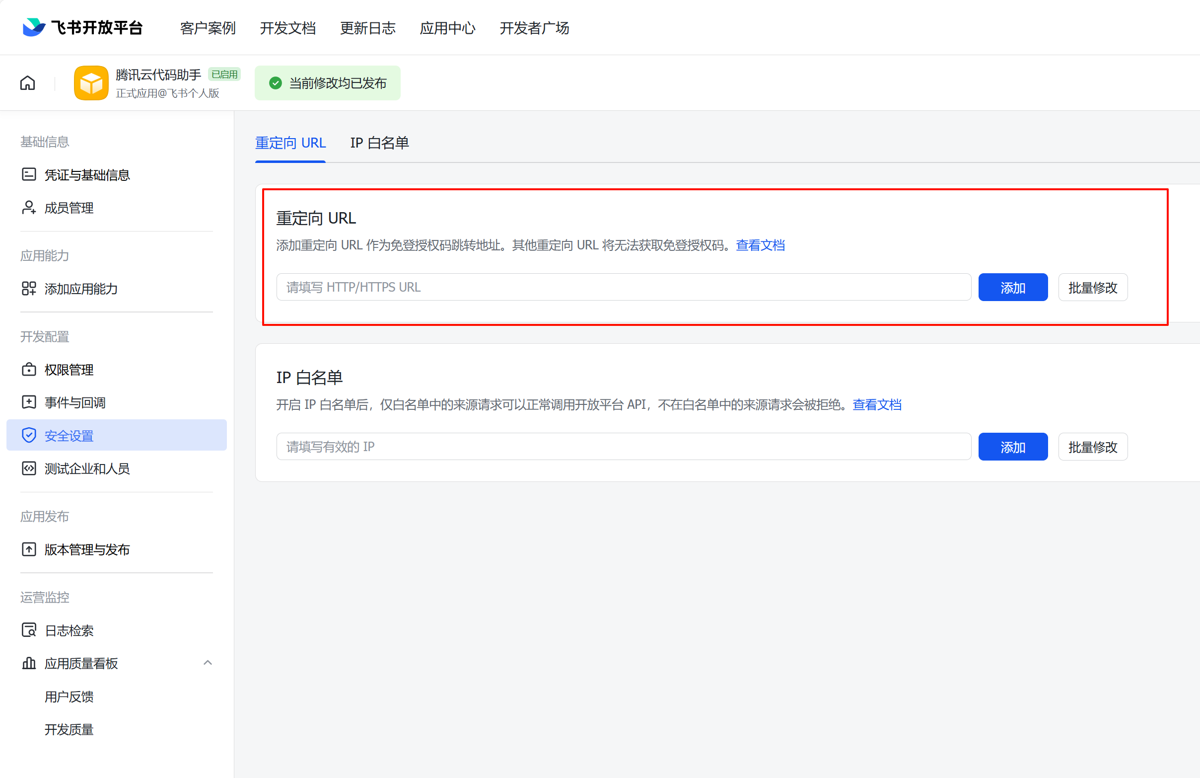
Task: Collapse the 应用质量看板 section
Action: click(207, 663)
